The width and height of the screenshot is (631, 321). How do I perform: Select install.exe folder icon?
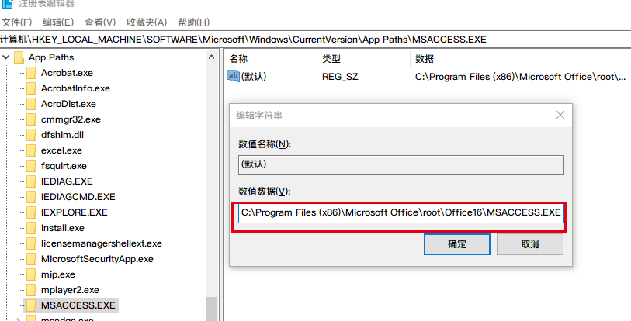31,228
